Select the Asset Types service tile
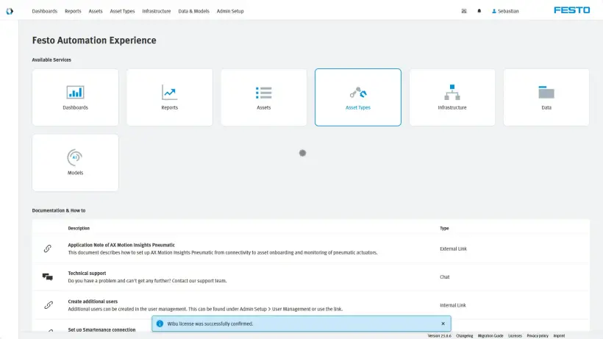 [358, 97]
